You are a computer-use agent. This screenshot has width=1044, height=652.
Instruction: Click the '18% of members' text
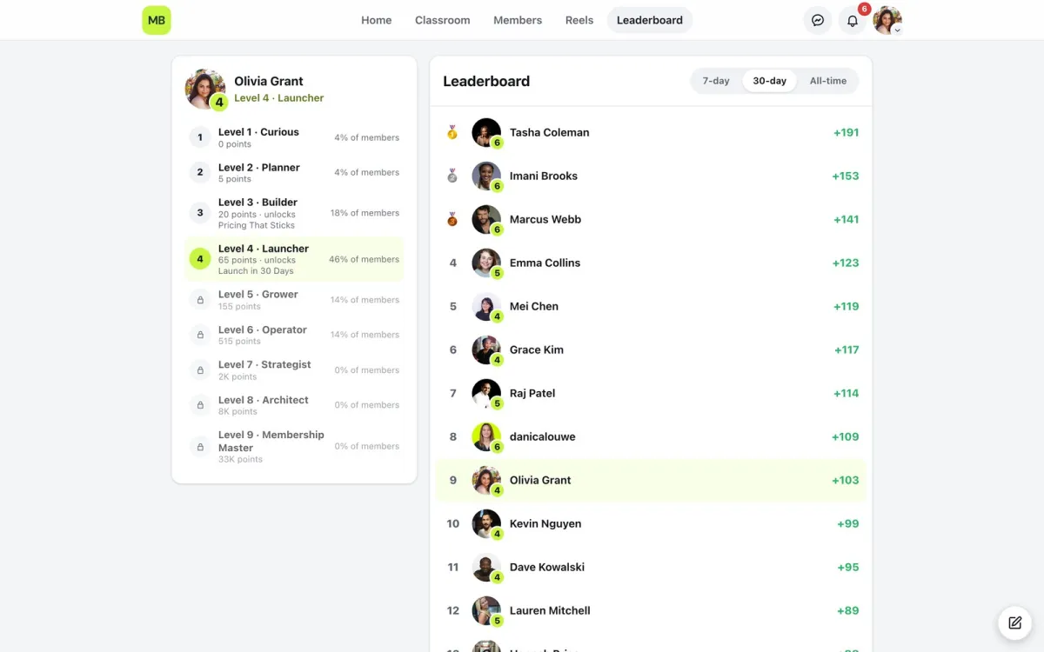(x=365, y=213)
